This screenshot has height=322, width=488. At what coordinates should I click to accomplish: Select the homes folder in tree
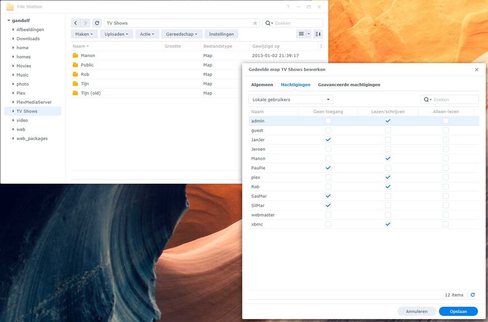[24, 57]
